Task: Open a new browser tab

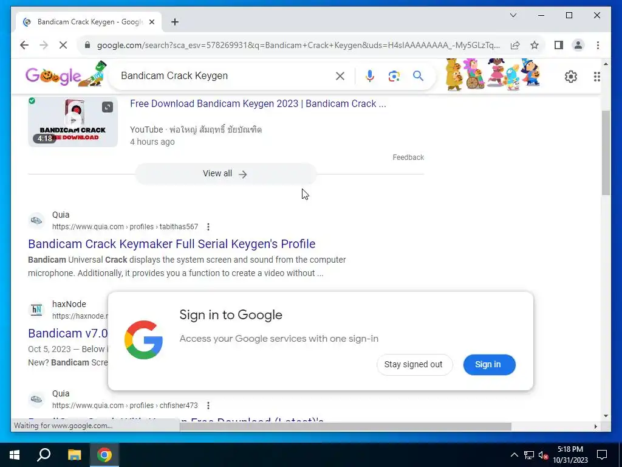Action: click(x=175, y=22)
